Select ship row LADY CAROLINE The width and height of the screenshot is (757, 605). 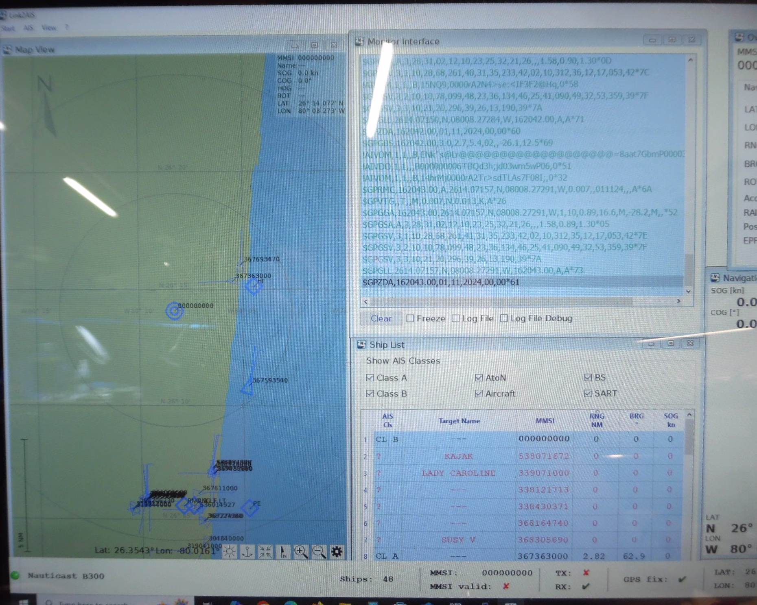coord(523,473)
